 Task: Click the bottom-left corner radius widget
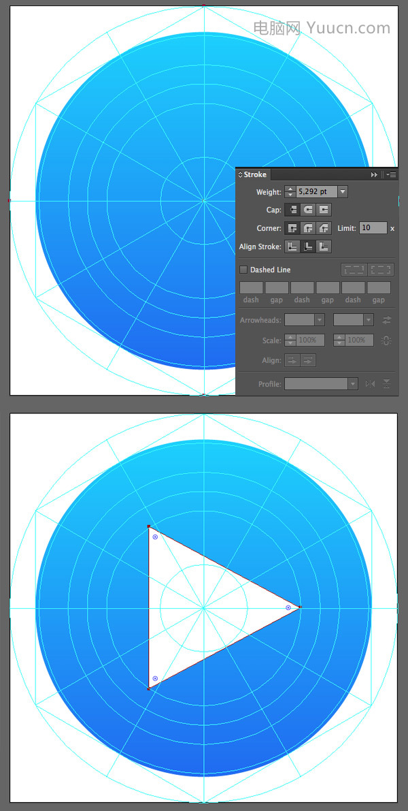(x=155, y=678)
